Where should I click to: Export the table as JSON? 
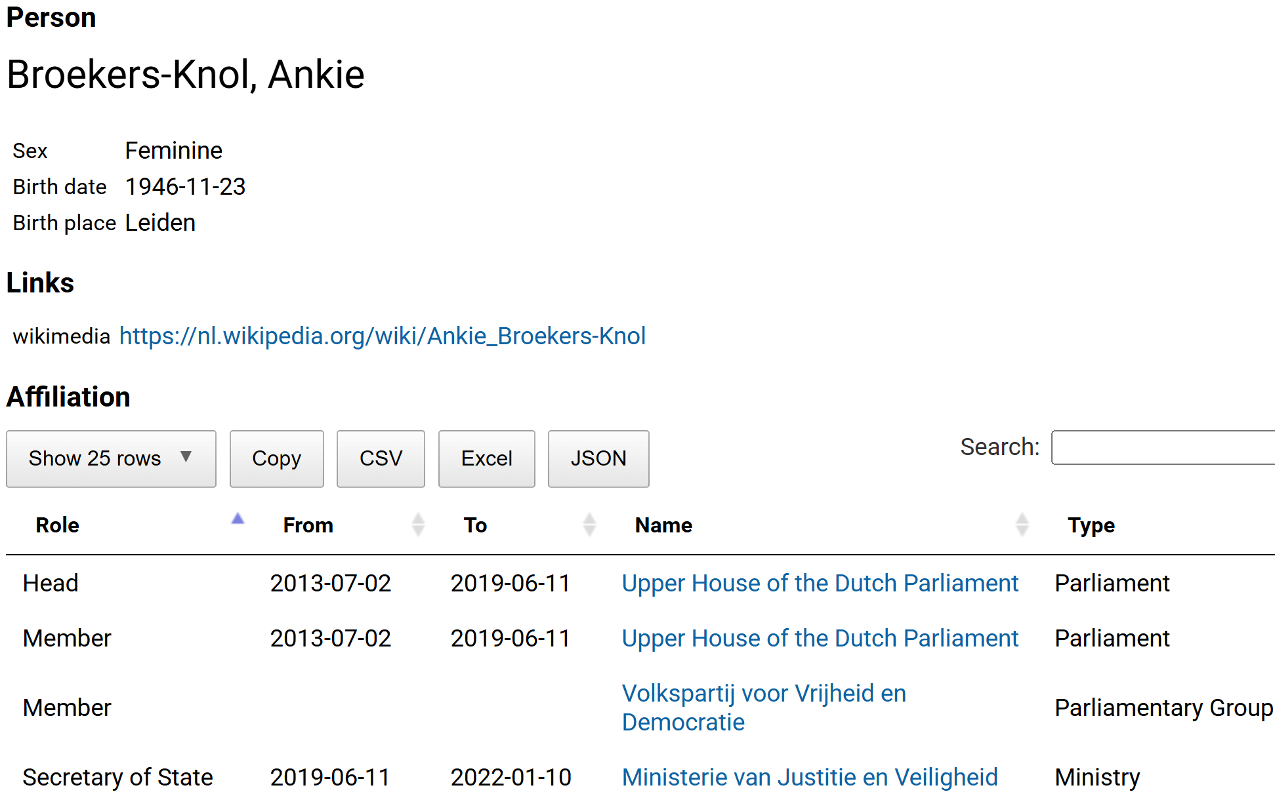click(x=598, y=458)
